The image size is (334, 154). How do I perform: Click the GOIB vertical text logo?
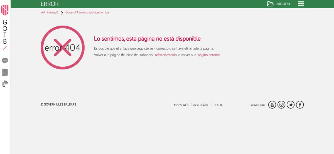pos(5,35)
